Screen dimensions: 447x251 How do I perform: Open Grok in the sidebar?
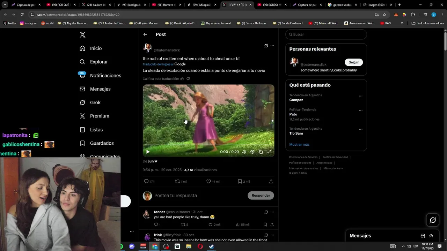coord(90,102)
